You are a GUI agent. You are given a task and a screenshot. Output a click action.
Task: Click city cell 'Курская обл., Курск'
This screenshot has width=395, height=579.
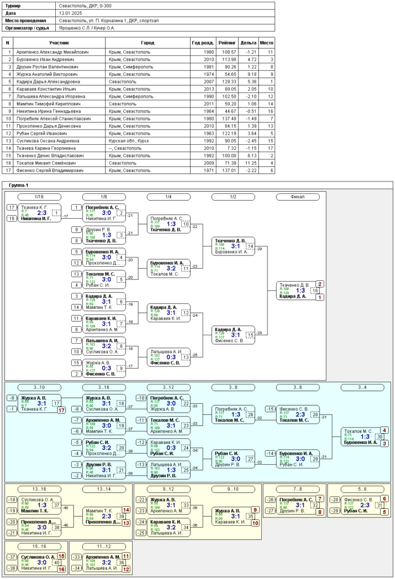point(129,141)
